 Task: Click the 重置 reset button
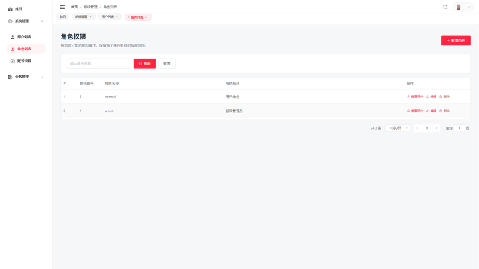(x=167, y=63)
